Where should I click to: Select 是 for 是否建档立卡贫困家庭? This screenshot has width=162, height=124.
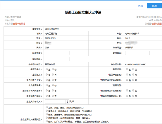click(x=127, y=91)
